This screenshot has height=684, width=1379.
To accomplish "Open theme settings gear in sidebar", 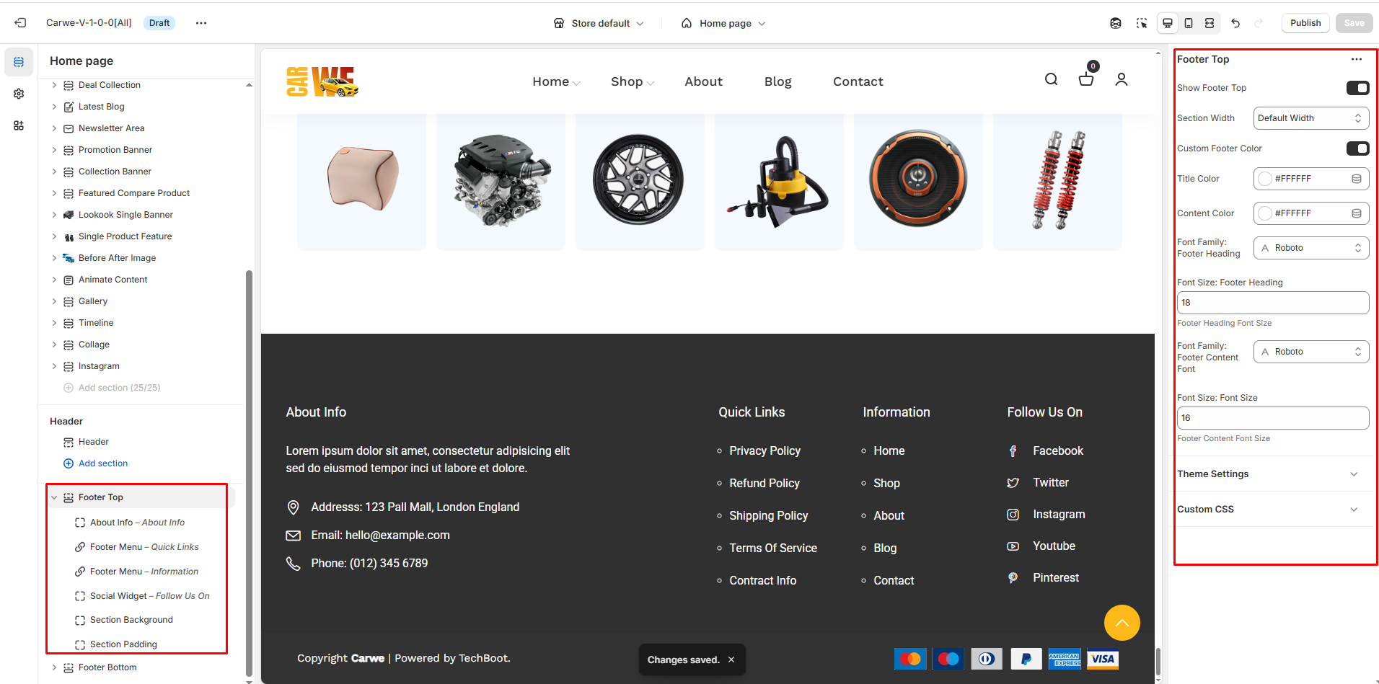I will coord(19,94).
